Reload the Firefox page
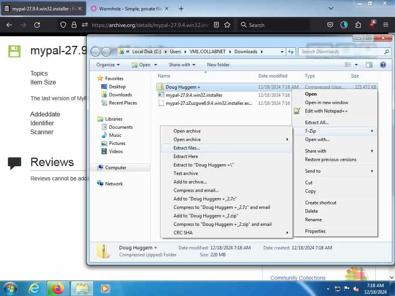This screenshot has width=395, height=296. [x=37, y=25]
